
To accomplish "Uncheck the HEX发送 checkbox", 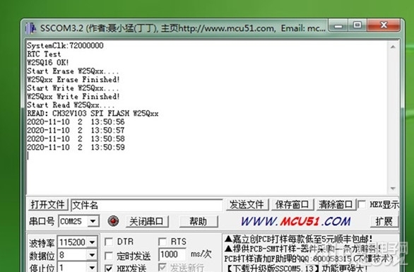I will (x=109, y=268).
